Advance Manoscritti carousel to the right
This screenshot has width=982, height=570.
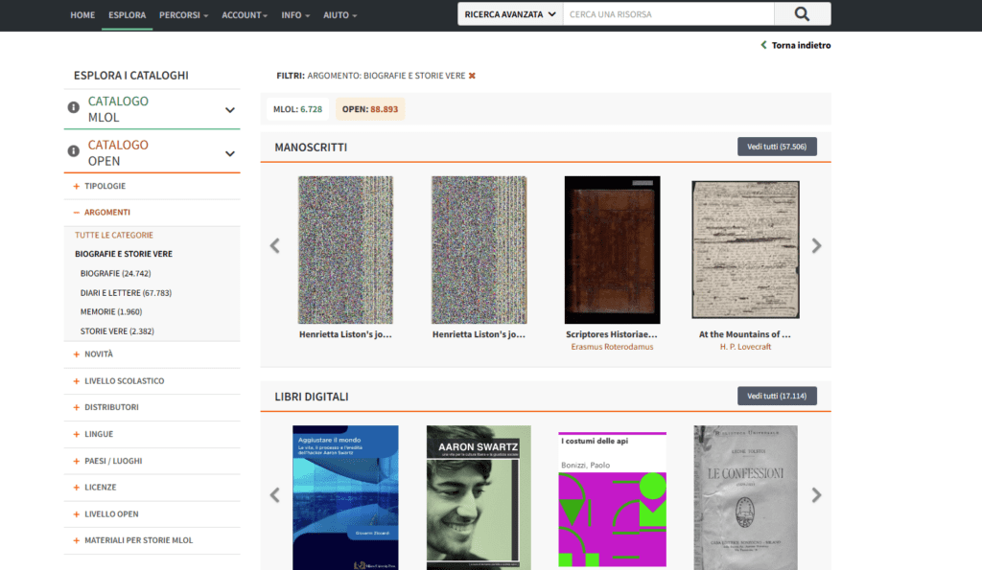coord(816,246)
